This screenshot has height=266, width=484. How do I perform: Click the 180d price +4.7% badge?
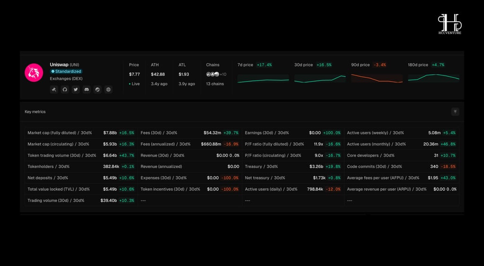click(x=438, y=65)
